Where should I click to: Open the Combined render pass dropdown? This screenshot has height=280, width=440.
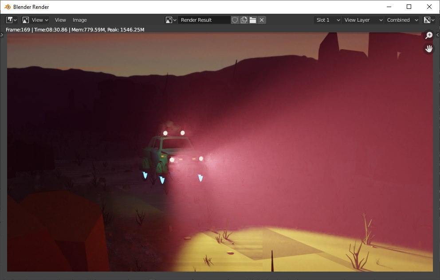coord(402,20)
